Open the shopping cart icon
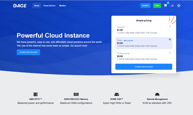Screen dimensions: 193x115 tap(165, 6)
